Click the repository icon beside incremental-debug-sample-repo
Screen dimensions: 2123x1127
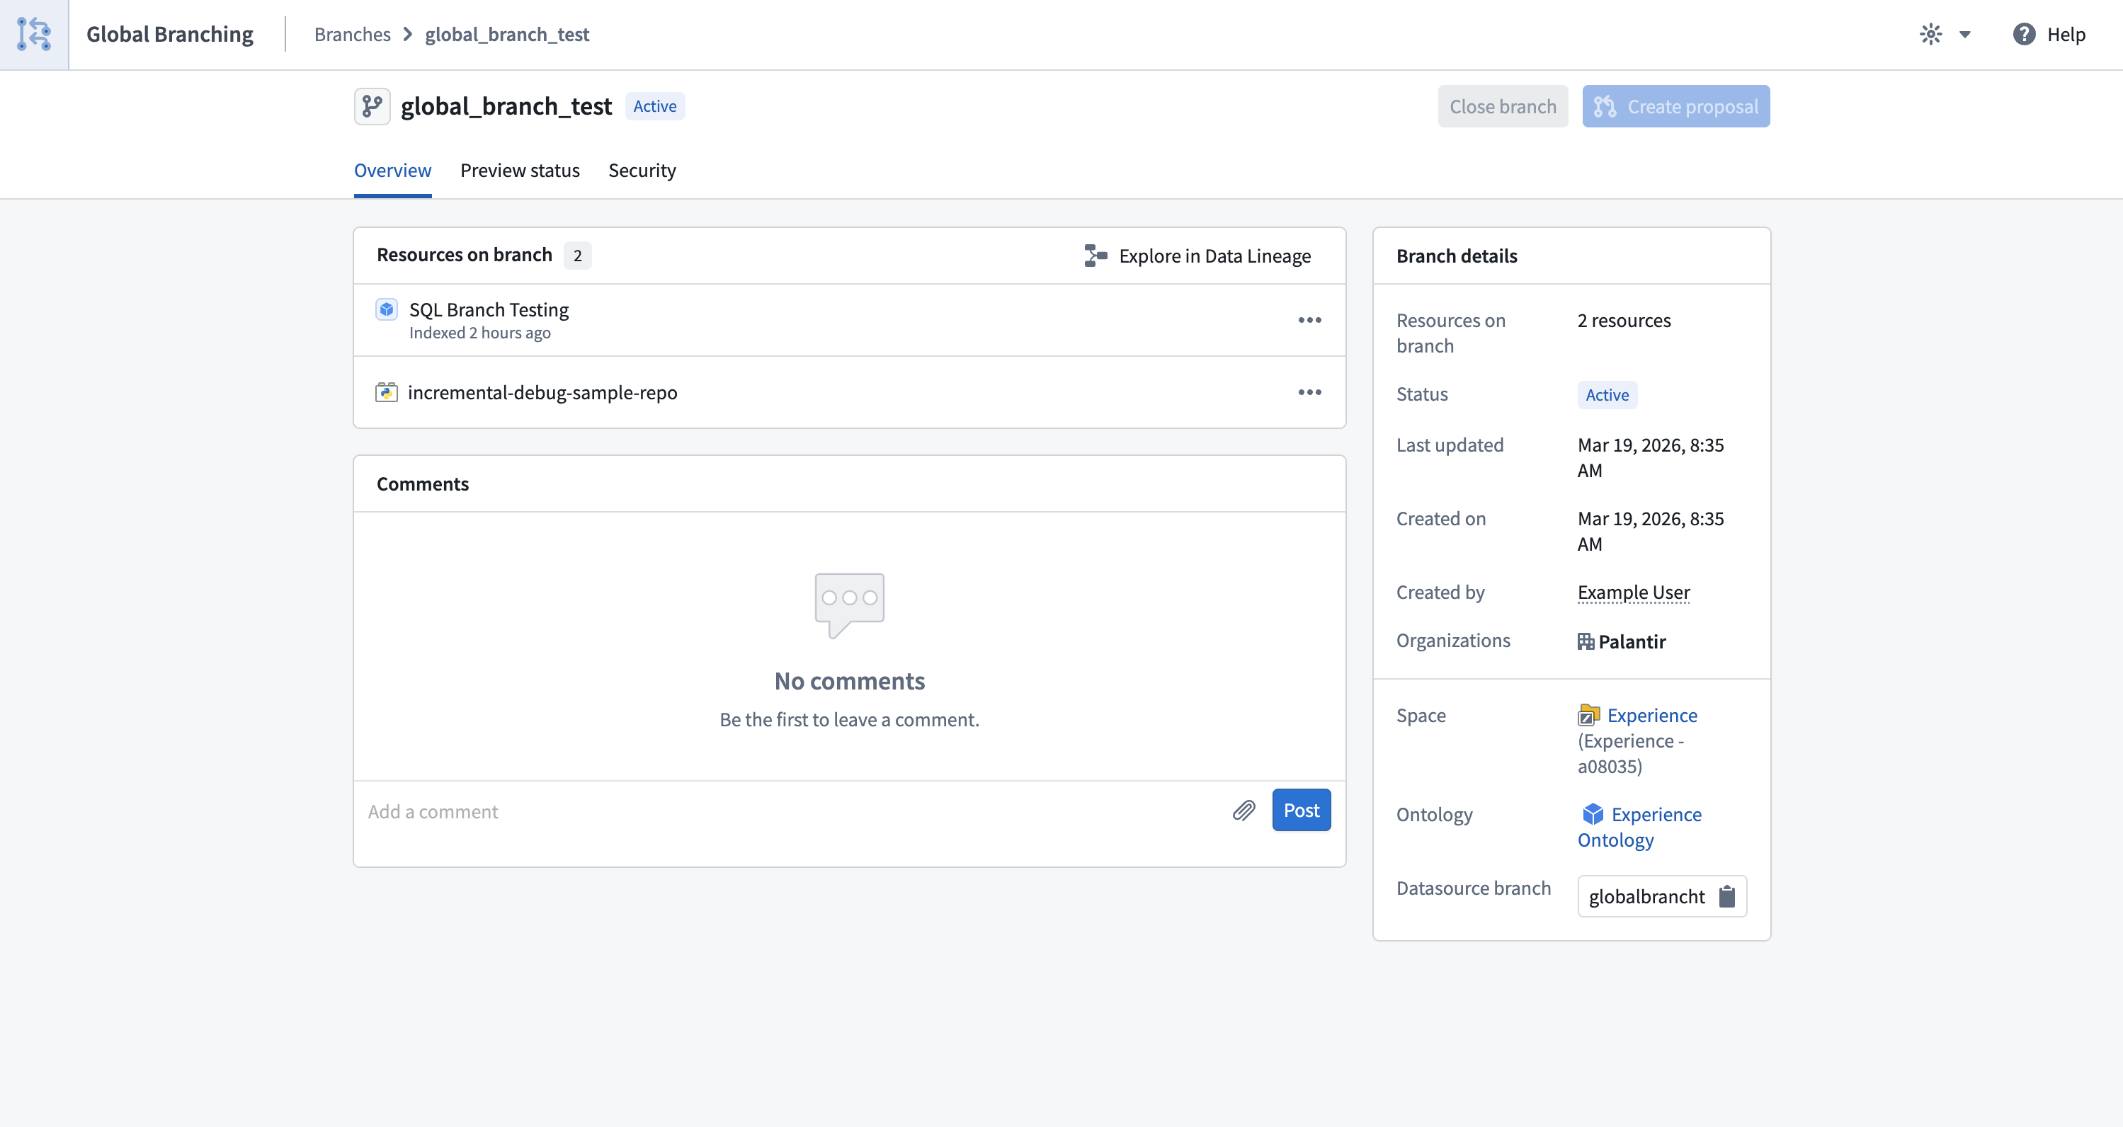pos(387,392)
